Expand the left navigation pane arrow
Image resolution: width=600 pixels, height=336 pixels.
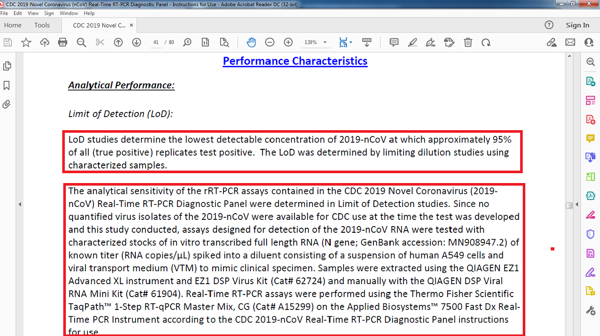pyautogui.click(x=20, y=204)
